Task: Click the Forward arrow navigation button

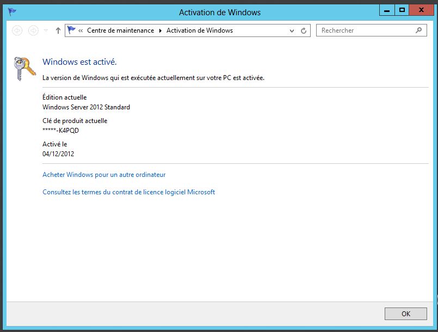Action: [33, 31]
